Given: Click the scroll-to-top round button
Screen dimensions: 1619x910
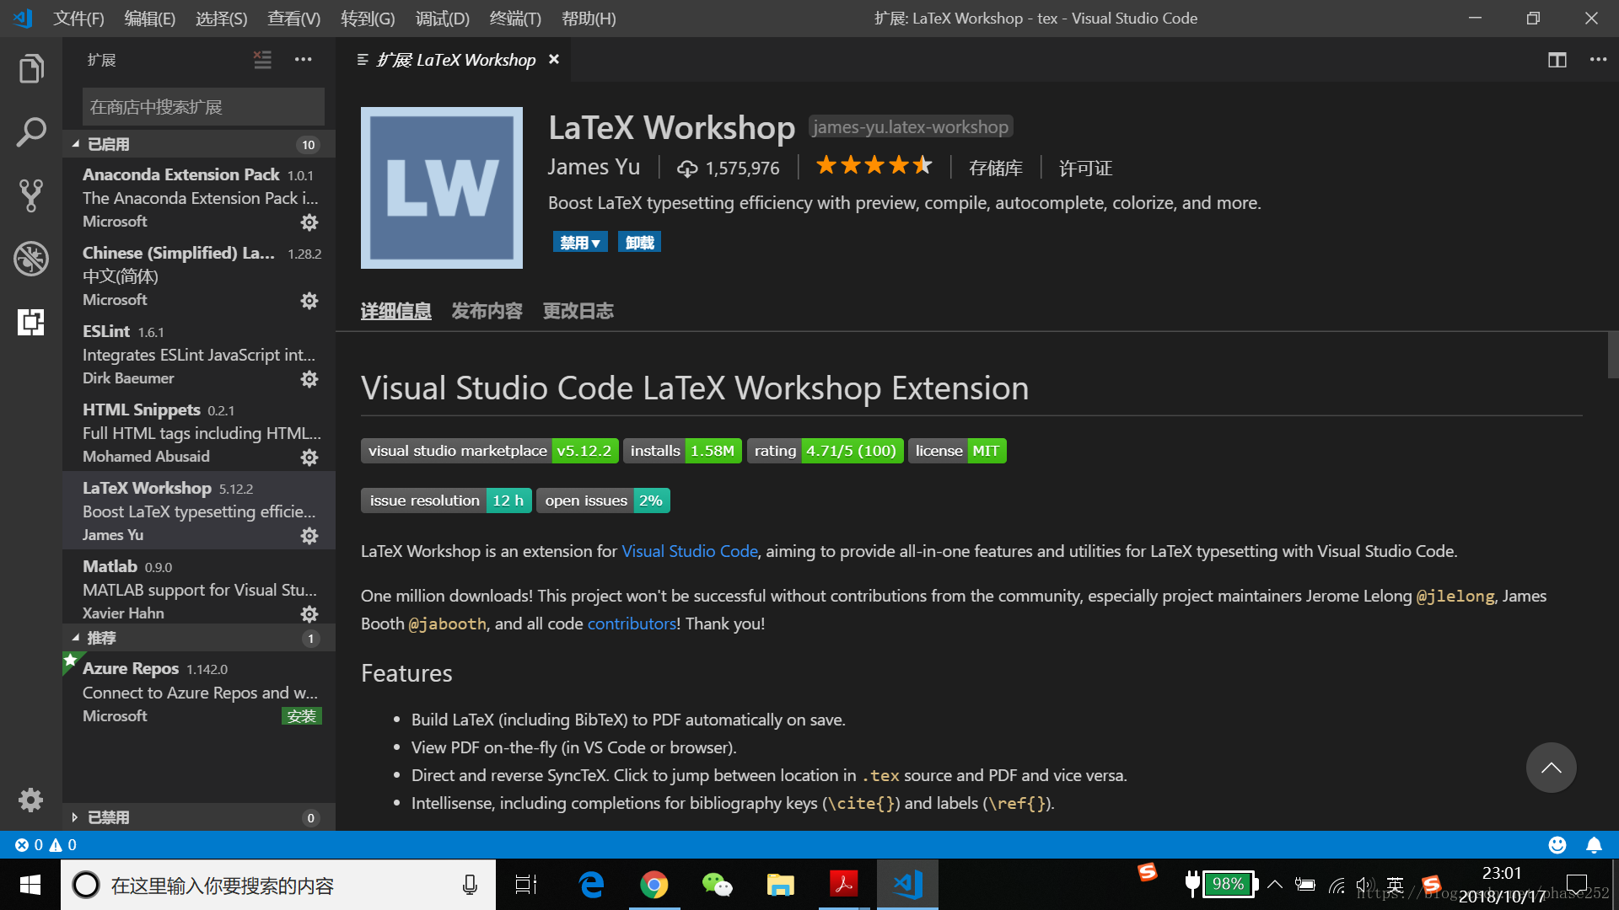Looking at the screenshot, I should tap(1551, 768).
